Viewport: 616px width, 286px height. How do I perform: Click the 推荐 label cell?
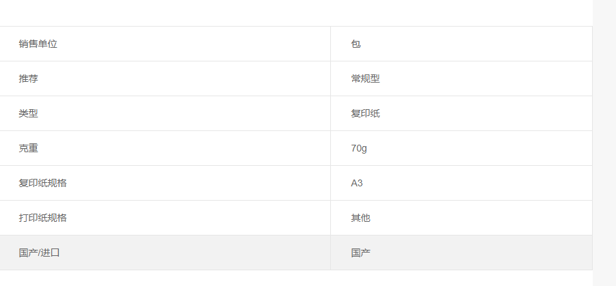click(x=165, y=78)
